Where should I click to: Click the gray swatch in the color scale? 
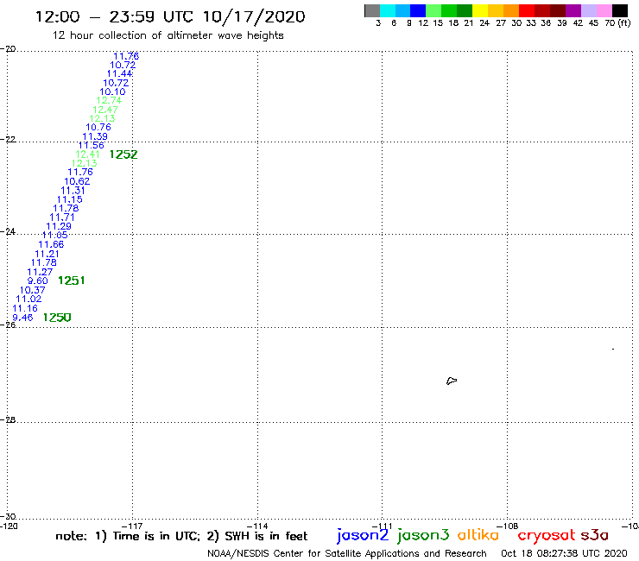372,10
